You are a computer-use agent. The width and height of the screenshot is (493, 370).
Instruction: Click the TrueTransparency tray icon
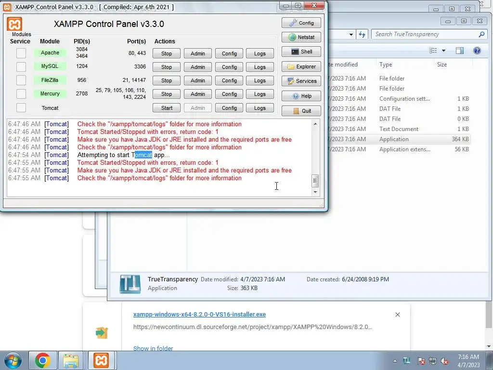[406, 360]
